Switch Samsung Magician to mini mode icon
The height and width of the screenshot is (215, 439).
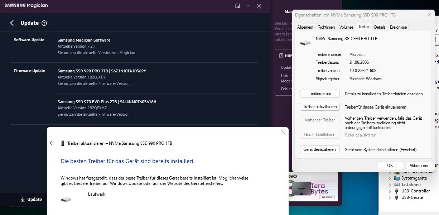point(237,6)
